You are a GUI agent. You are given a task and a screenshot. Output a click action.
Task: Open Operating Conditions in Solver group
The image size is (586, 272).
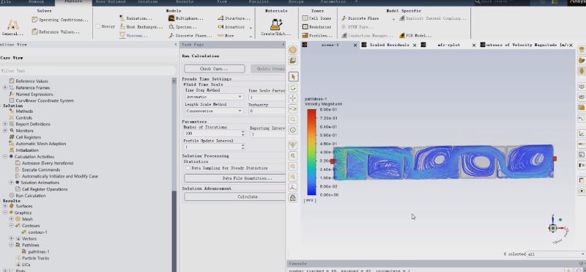(60, 20)
